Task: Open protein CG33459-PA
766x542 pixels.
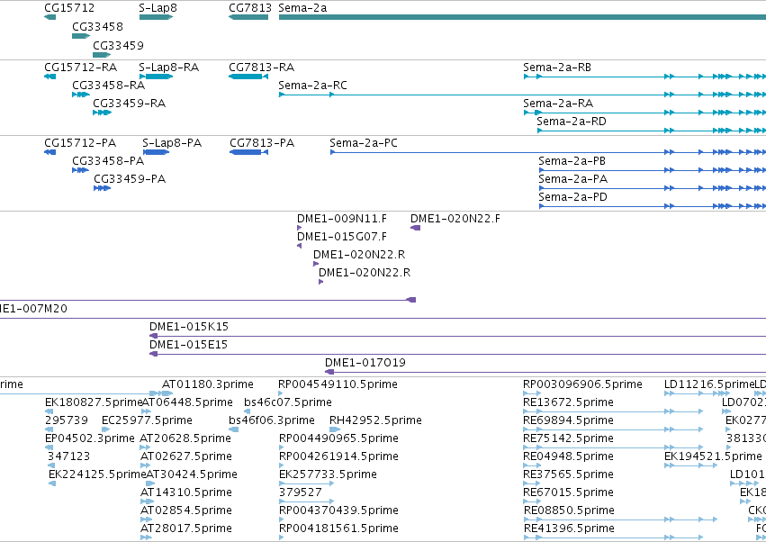Action: 130,179
